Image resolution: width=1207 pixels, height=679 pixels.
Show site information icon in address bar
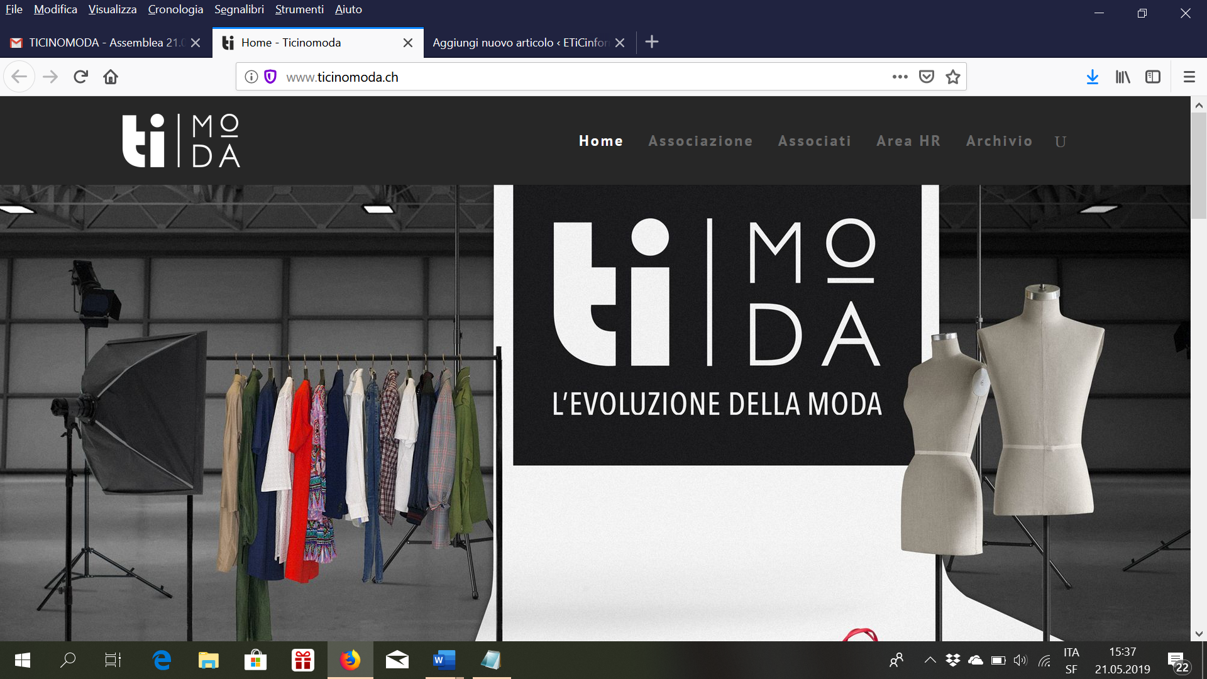[251, 77]
